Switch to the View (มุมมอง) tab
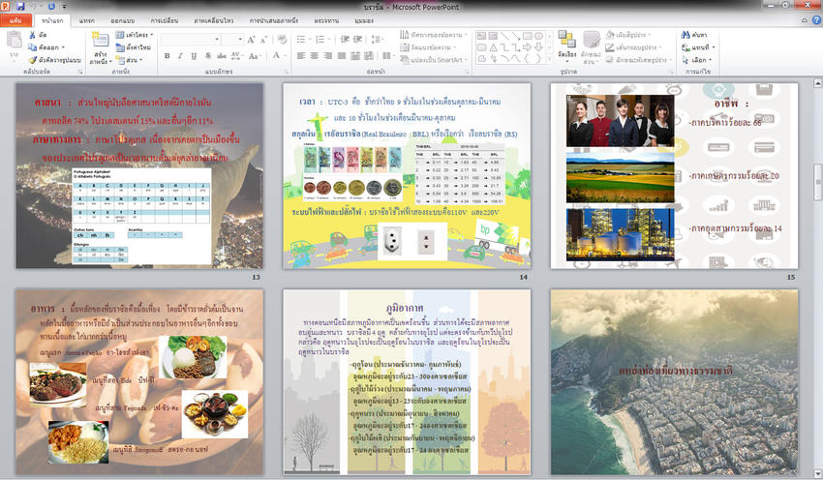823x480 pixels. (x=364, y=20)
